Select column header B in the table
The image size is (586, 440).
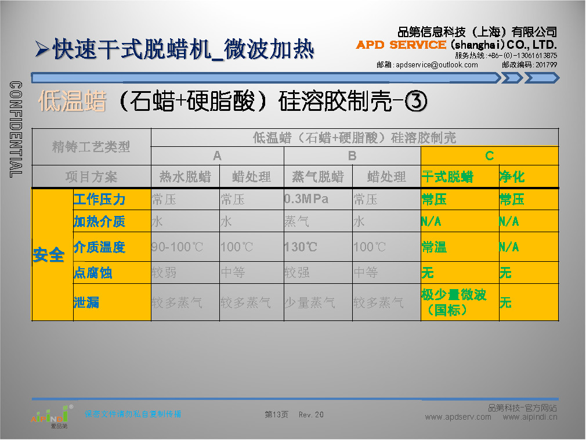352,156
